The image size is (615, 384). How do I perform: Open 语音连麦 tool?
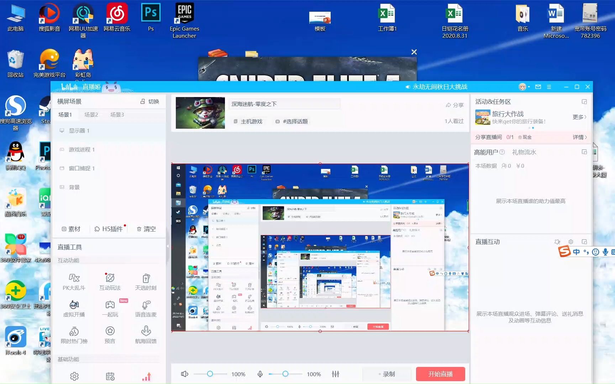click(146, 309)
